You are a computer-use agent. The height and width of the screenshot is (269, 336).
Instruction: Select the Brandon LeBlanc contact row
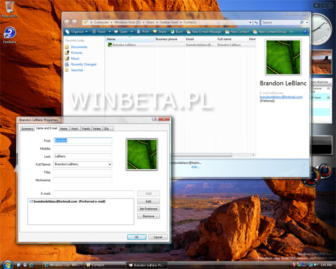click(180, 45)
